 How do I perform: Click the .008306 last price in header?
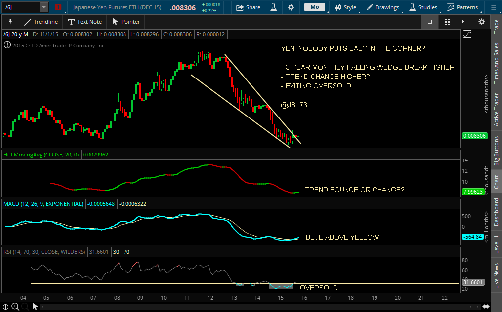(183, 8)
